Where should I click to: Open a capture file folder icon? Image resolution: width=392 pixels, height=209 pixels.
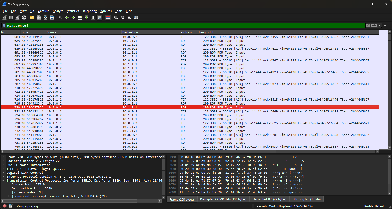(x=32, y=18)
